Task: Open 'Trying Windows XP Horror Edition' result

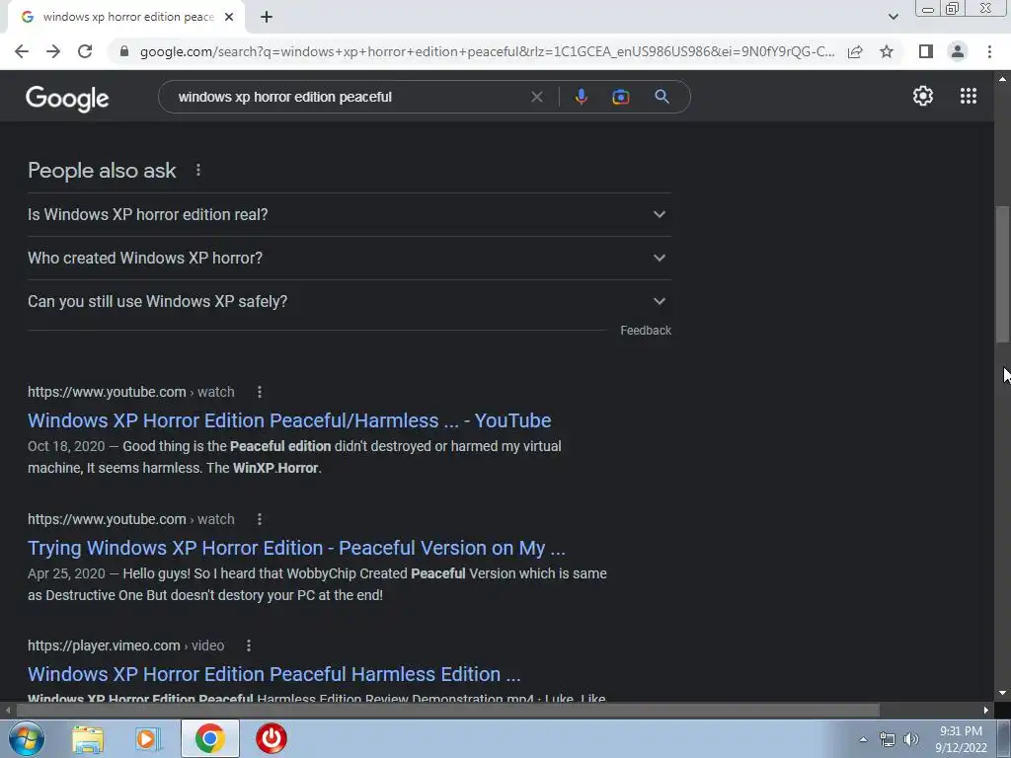Action: tap(296, 547)
